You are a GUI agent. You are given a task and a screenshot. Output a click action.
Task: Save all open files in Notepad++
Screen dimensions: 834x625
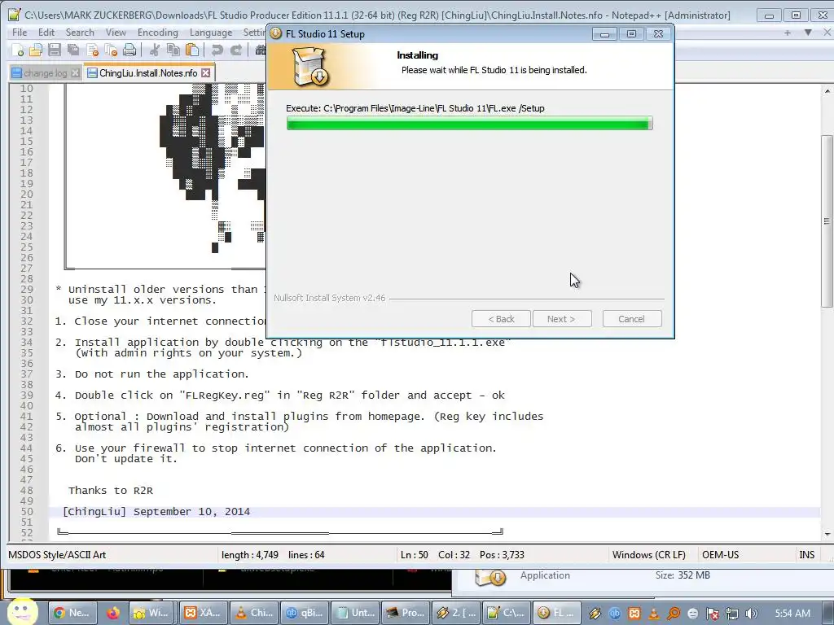click(x=72, y=50)
